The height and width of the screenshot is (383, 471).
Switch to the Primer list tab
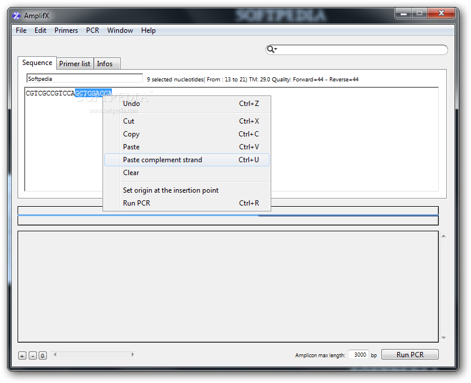pyautogui.click(x=75, y=64)
